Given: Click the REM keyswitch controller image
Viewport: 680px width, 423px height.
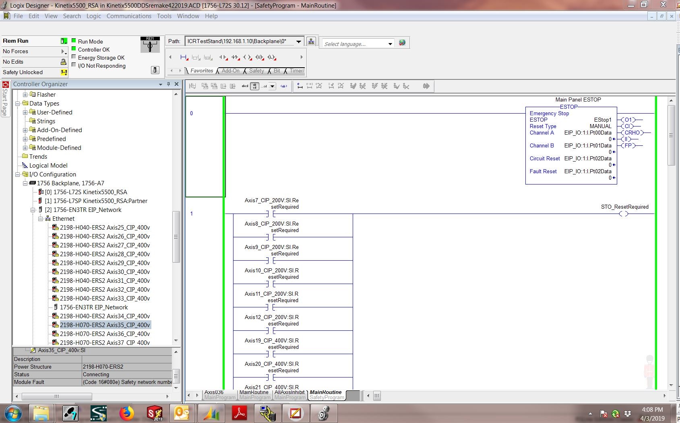Looking at the screenshot, I should [150, 45].
